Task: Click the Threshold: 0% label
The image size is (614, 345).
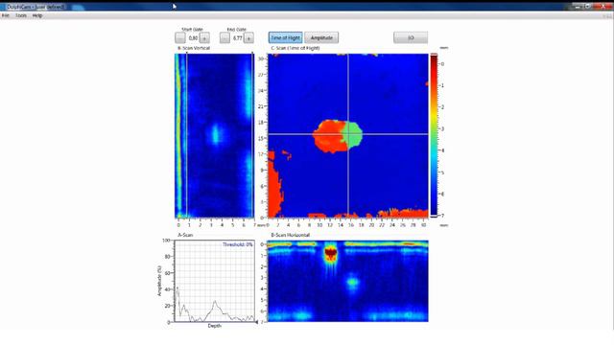Action: click(x=238, y=244)
